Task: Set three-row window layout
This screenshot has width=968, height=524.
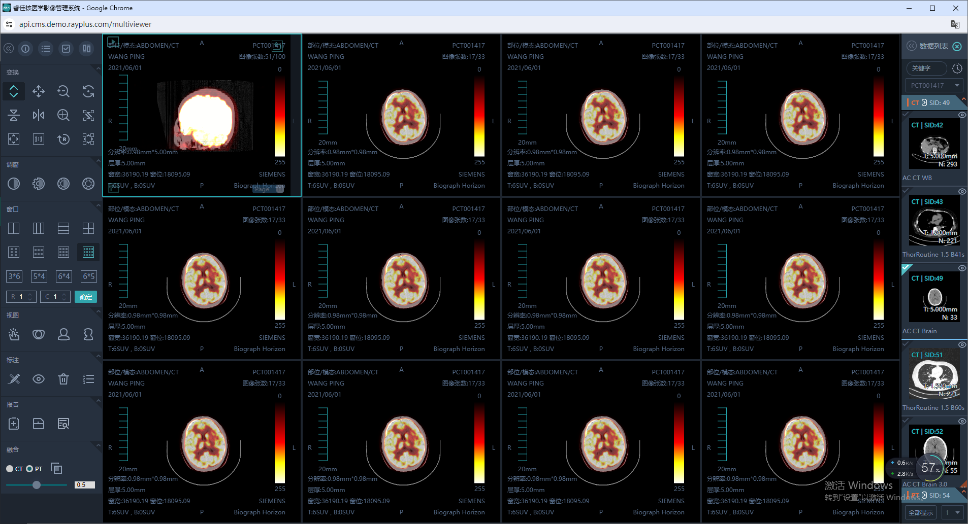Action: [x=63, y=228]
